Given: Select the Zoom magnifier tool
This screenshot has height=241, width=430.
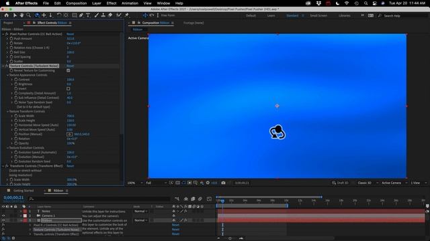Looking at the screenshot, I should click(x=28, y=15).
